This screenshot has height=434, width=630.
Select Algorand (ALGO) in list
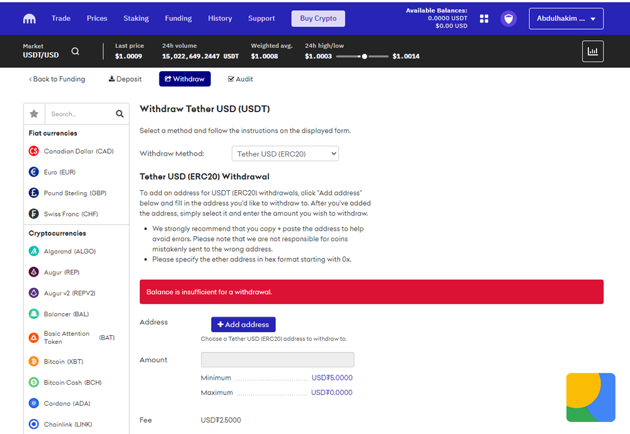(70, 251)
